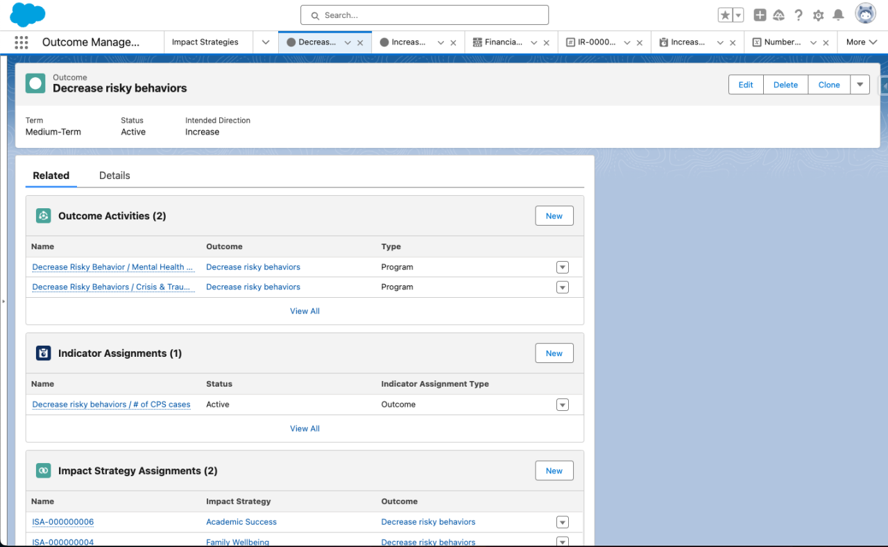This screenshot has width=888, height=547.
Task: Open the user profile avatar
Action: 865,14
